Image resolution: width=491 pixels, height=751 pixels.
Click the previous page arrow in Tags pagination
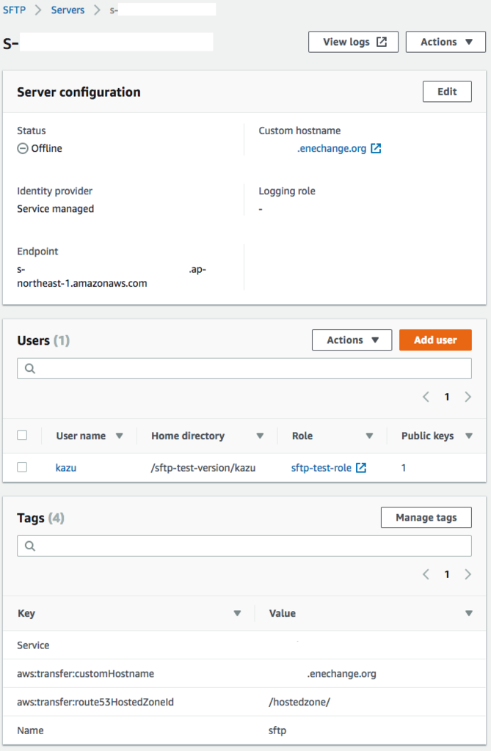coord(426,574)
